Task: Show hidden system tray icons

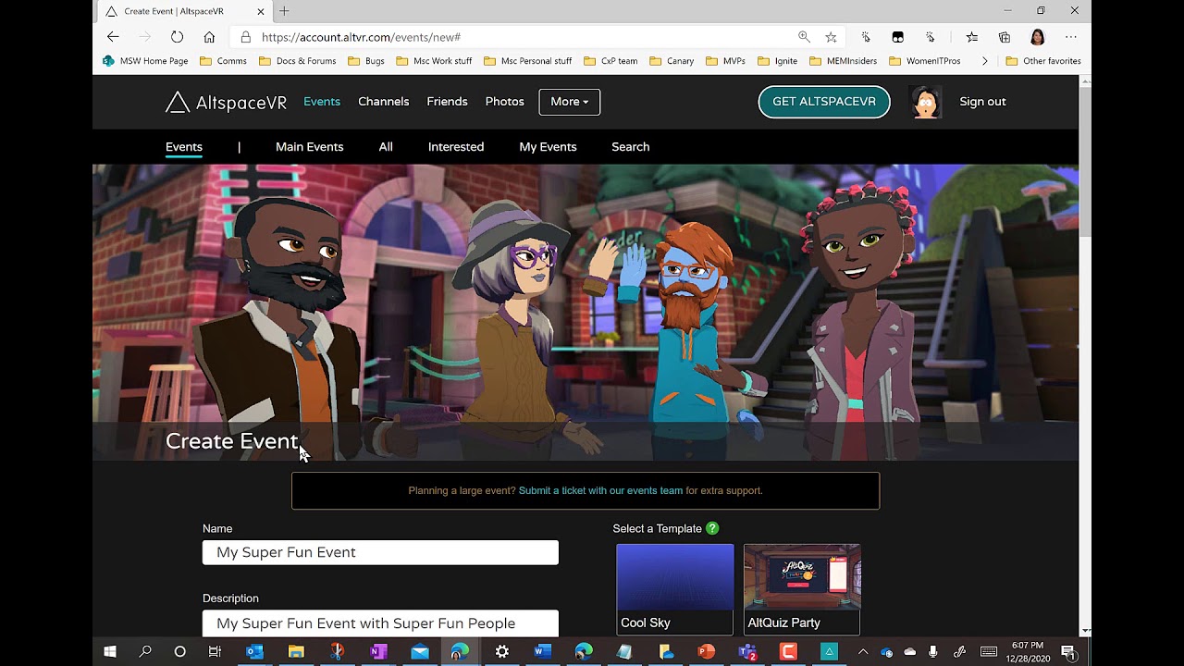Action: [x=863, y=652]
